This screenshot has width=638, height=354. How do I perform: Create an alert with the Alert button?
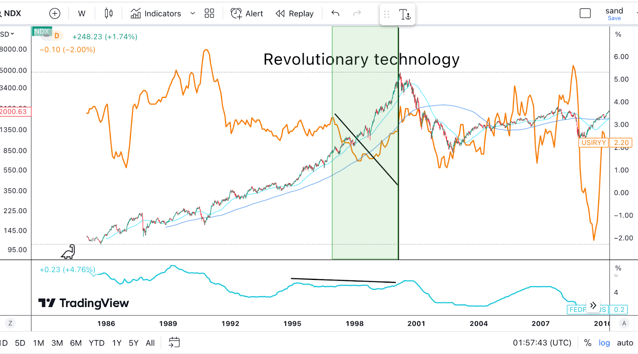(x=246, y=13)
